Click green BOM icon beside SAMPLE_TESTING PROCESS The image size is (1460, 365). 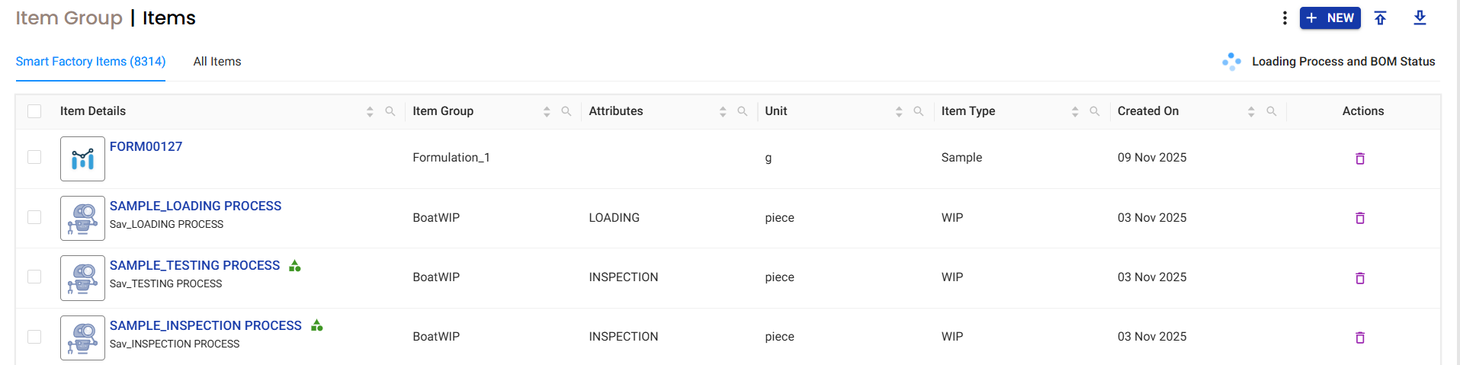point(295,266)
